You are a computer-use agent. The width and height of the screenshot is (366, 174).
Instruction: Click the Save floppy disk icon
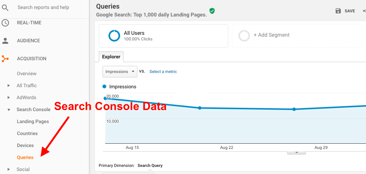pos(338,11)
